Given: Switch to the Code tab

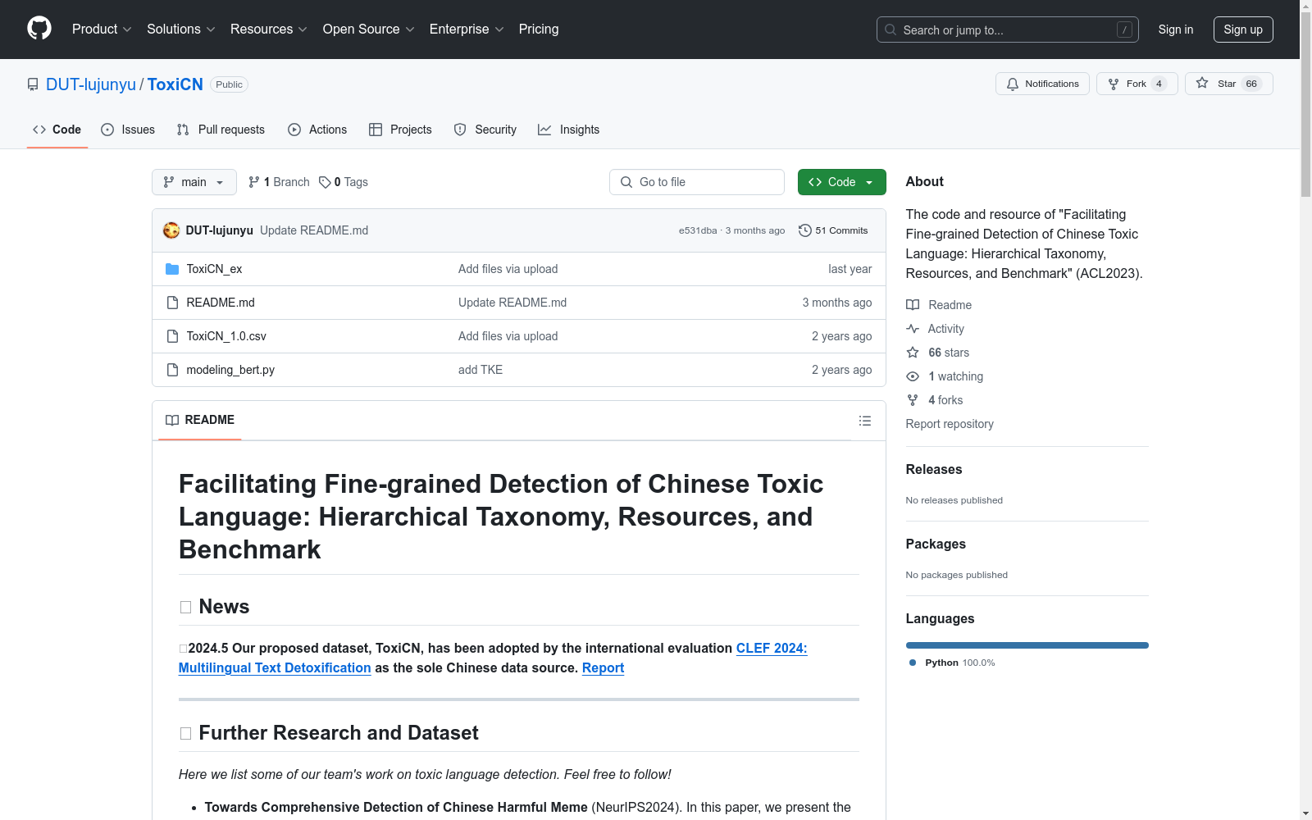Looking at the screenshot, I should (x=57, y=130).
